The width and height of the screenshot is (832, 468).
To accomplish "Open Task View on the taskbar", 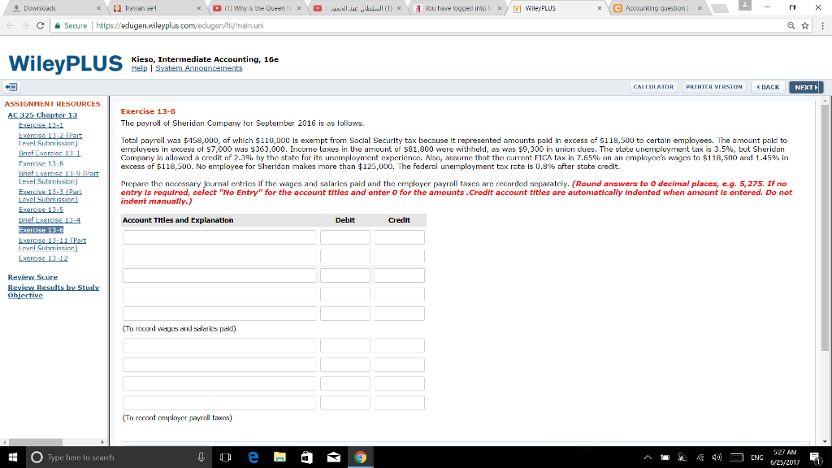I will (x=226, y=457).
